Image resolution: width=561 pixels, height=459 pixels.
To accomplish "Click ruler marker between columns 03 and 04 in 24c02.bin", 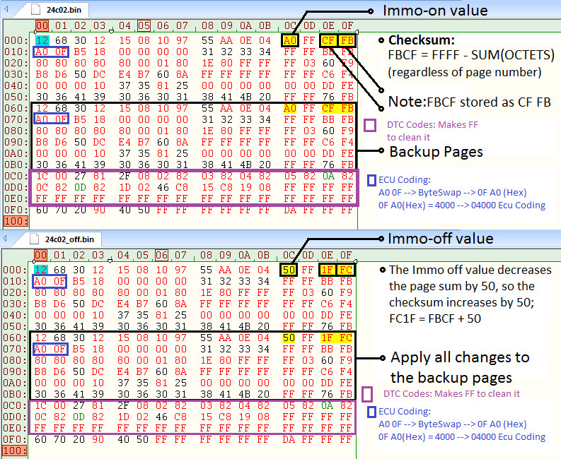I will (x=110, y=32).
